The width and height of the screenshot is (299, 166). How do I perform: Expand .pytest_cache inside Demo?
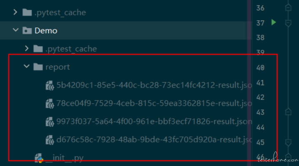(x=27, y=49)
